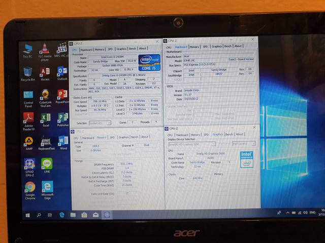Launch Access from the desktop
The image size is (325, 243).
(x=45, y=74)
